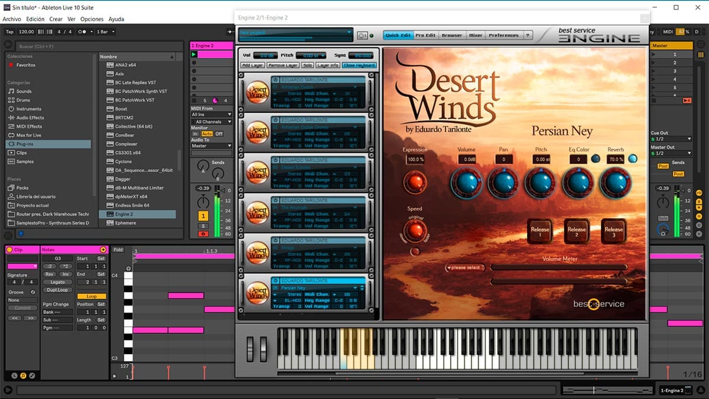Show the Notes box in clip view
Image resolution: width=709 pixels, height=399 pixels.
point(23,375)
